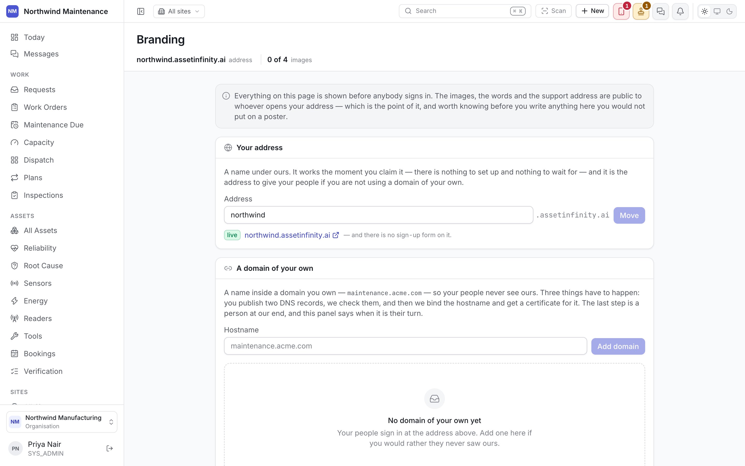The image size is (745, 466).
Task: Click the Address input containing northwind
Action: click(378, 215)
